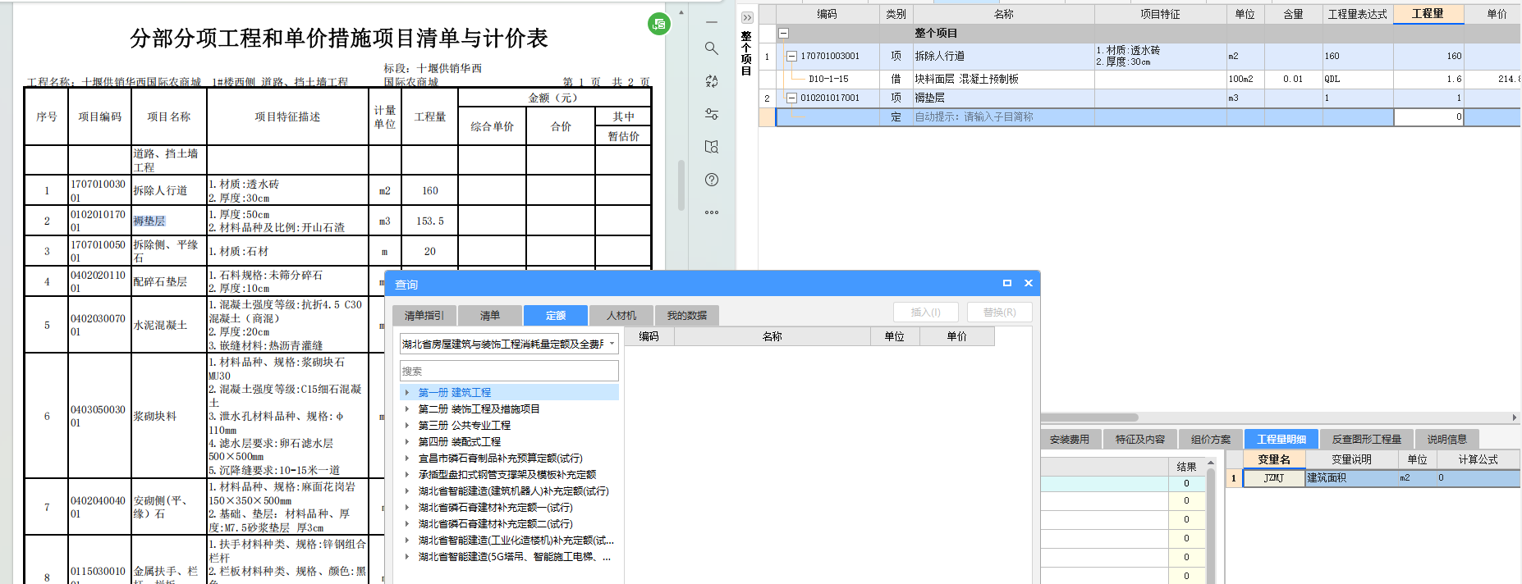Click the QDL expression cell

click(1358, 79)
